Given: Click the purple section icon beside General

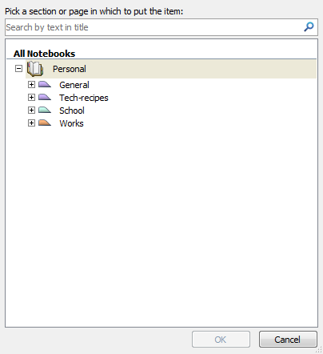Looking at the screenshot, I should click(x=45, y=85).
